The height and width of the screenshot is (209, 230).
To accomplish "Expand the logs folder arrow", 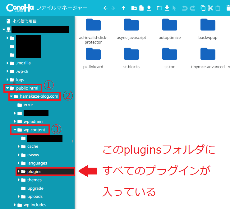I will pos(7,80).
